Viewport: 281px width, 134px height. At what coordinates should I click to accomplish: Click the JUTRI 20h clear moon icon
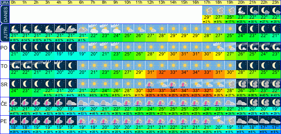tap(242, 28)
